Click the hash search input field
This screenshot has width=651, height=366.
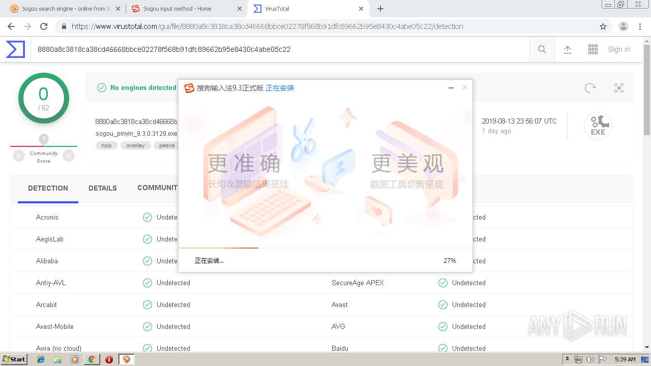[x=280, y=49]
